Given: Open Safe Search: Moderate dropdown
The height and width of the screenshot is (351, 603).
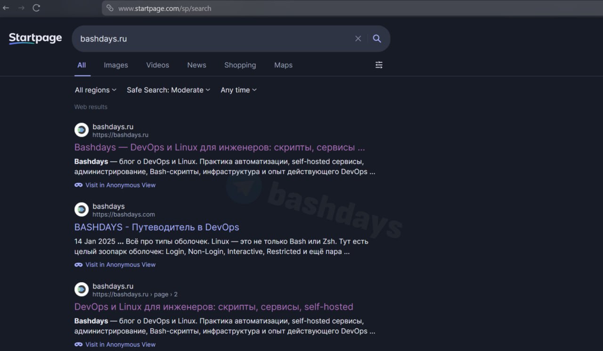Looking at the screenshot, I should point(168,90).
